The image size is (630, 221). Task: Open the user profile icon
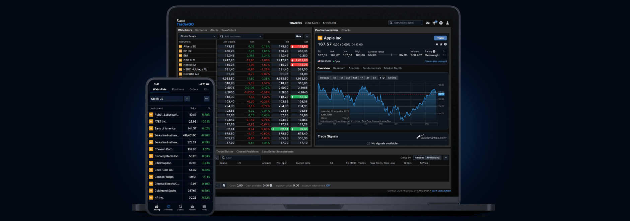[x=447, y=23]
